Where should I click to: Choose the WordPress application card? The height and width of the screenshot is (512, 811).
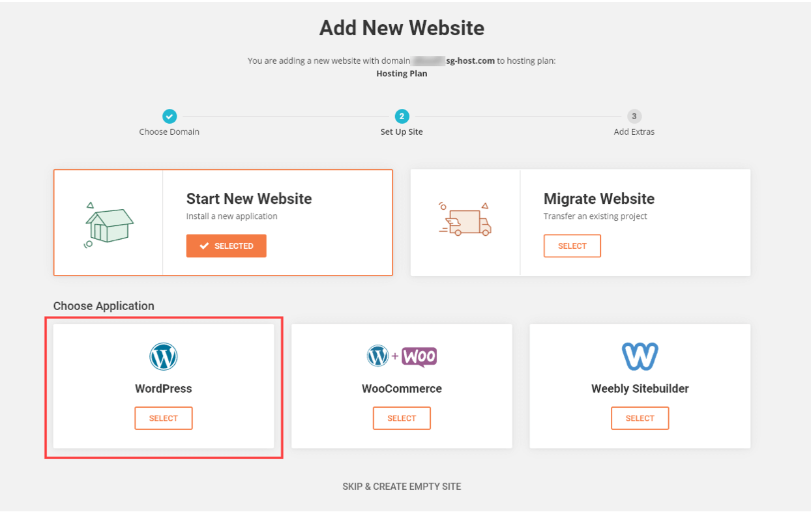click(x=163, y=418)
